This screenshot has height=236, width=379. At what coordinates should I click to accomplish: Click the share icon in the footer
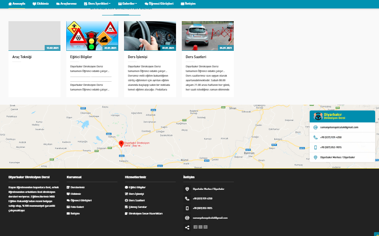tap(187, 227)
